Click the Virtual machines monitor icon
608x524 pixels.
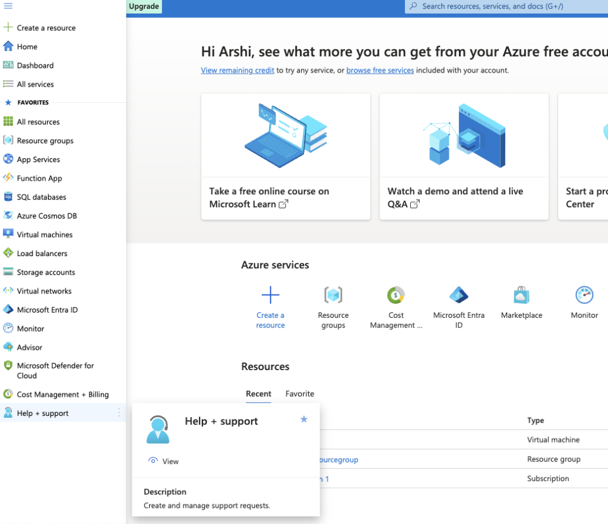(8, 234)
